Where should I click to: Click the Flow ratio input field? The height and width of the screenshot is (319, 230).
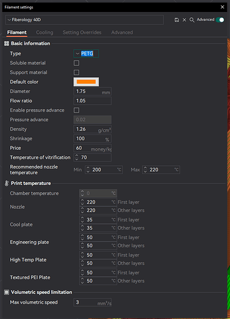pyautogui.click(x=92, y=101)
